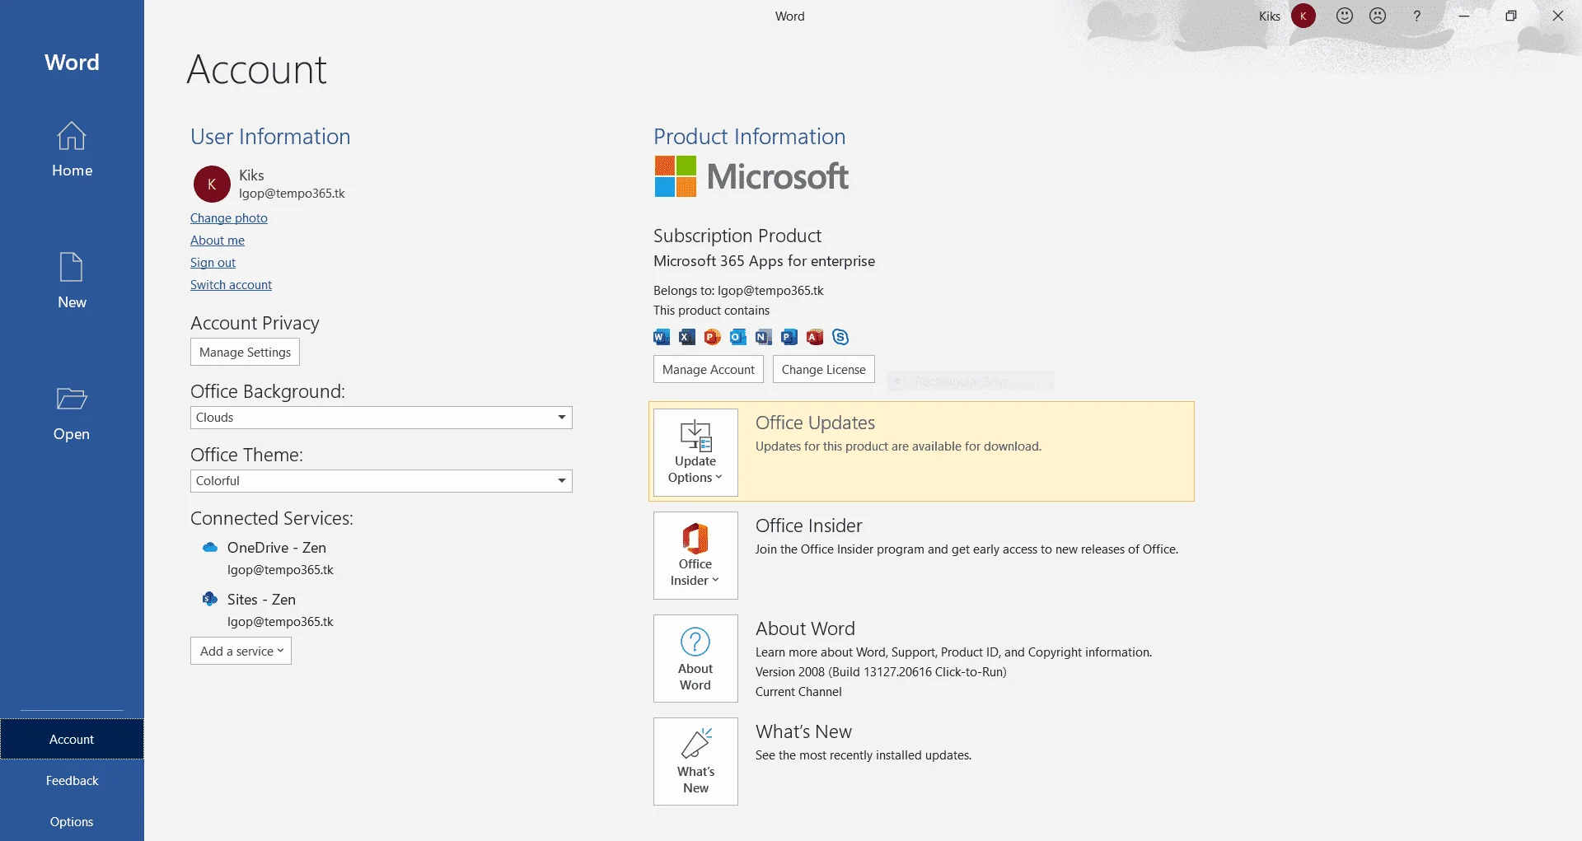Click the K user avatar in title bar
The height and width of the screenshot is (841, 1582).
pos(1304,16)
